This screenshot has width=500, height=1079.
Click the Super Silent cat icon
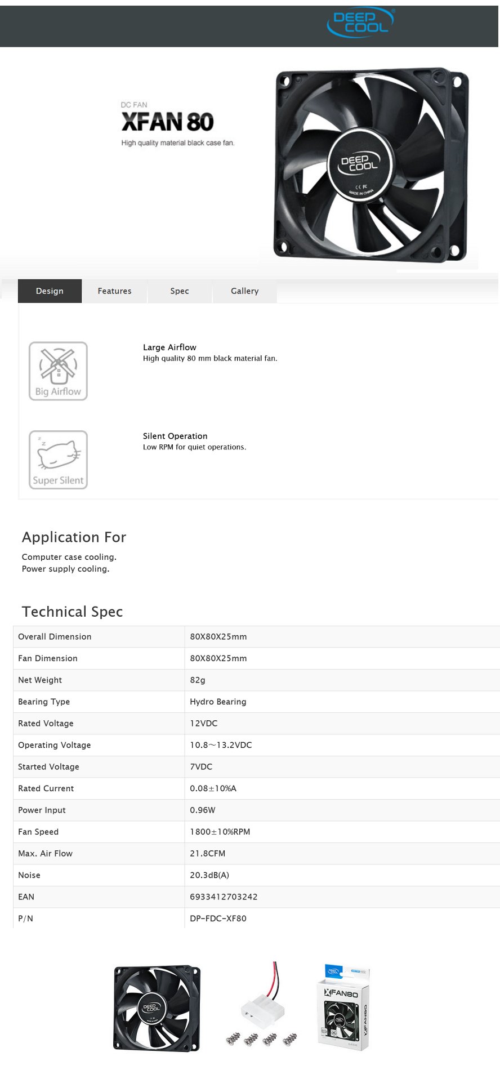click(58, 460)
